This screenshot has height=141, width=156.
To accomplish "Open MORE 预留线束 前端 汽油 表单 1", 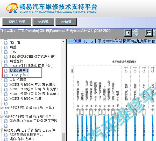I will (x=34, y=89).
